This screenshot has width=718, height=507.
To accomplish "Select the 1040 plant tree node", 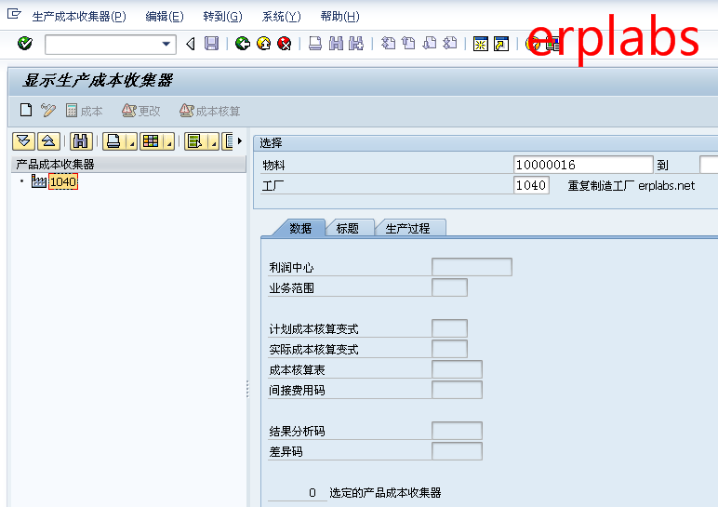I will pos(63,182).
